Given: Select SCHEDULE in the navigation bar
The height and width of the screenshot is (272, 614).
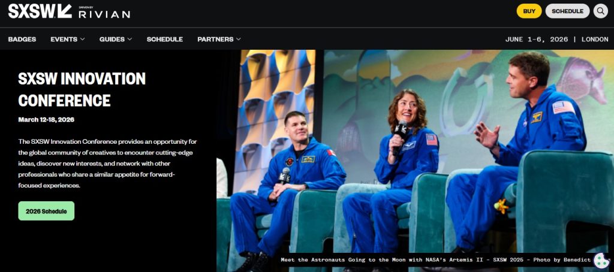Looking at the screenshot, I should tap(165, 40).
